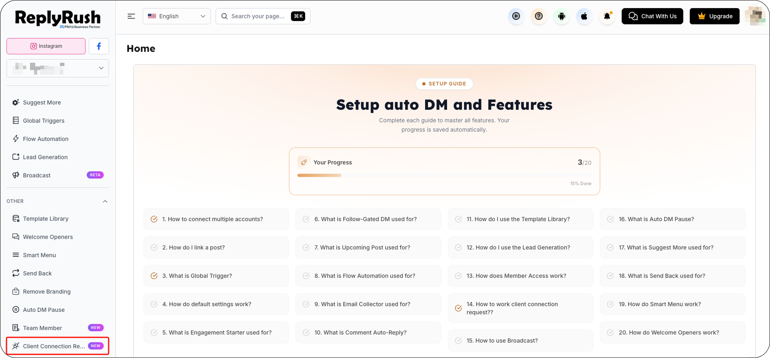Toggle check for guide 3 Global Trigger

tap(154, 276)
